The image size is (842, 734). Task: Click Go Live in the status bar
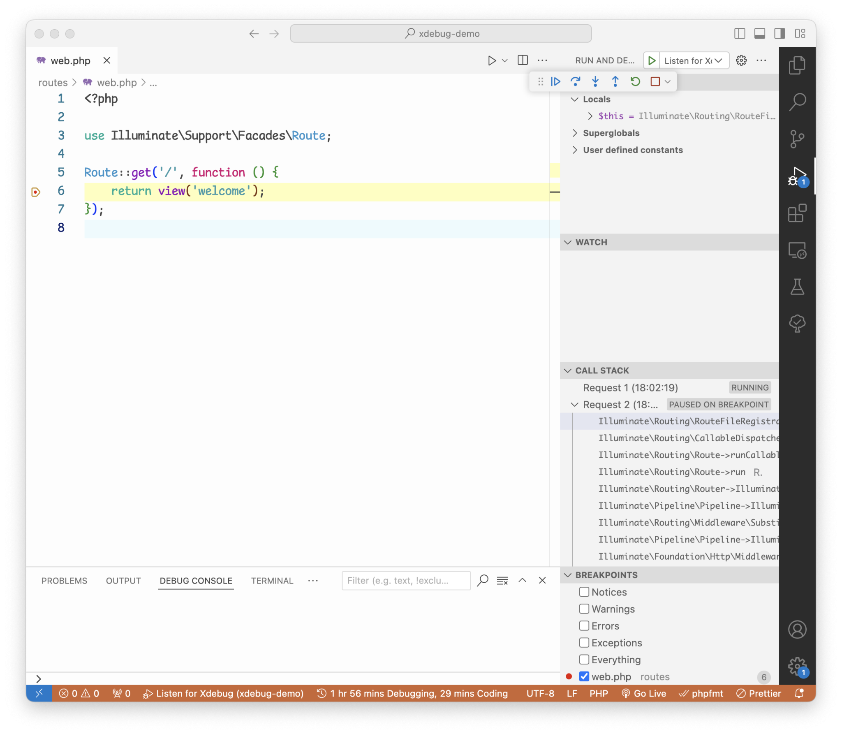pyautogui.click(x=645, y=693)
